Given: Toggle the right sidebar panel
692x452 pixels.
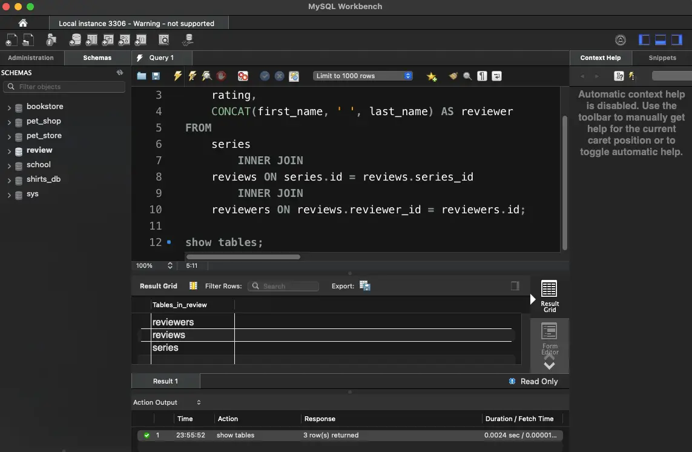Looking at the screenshot, I should [x=676, y=40].
